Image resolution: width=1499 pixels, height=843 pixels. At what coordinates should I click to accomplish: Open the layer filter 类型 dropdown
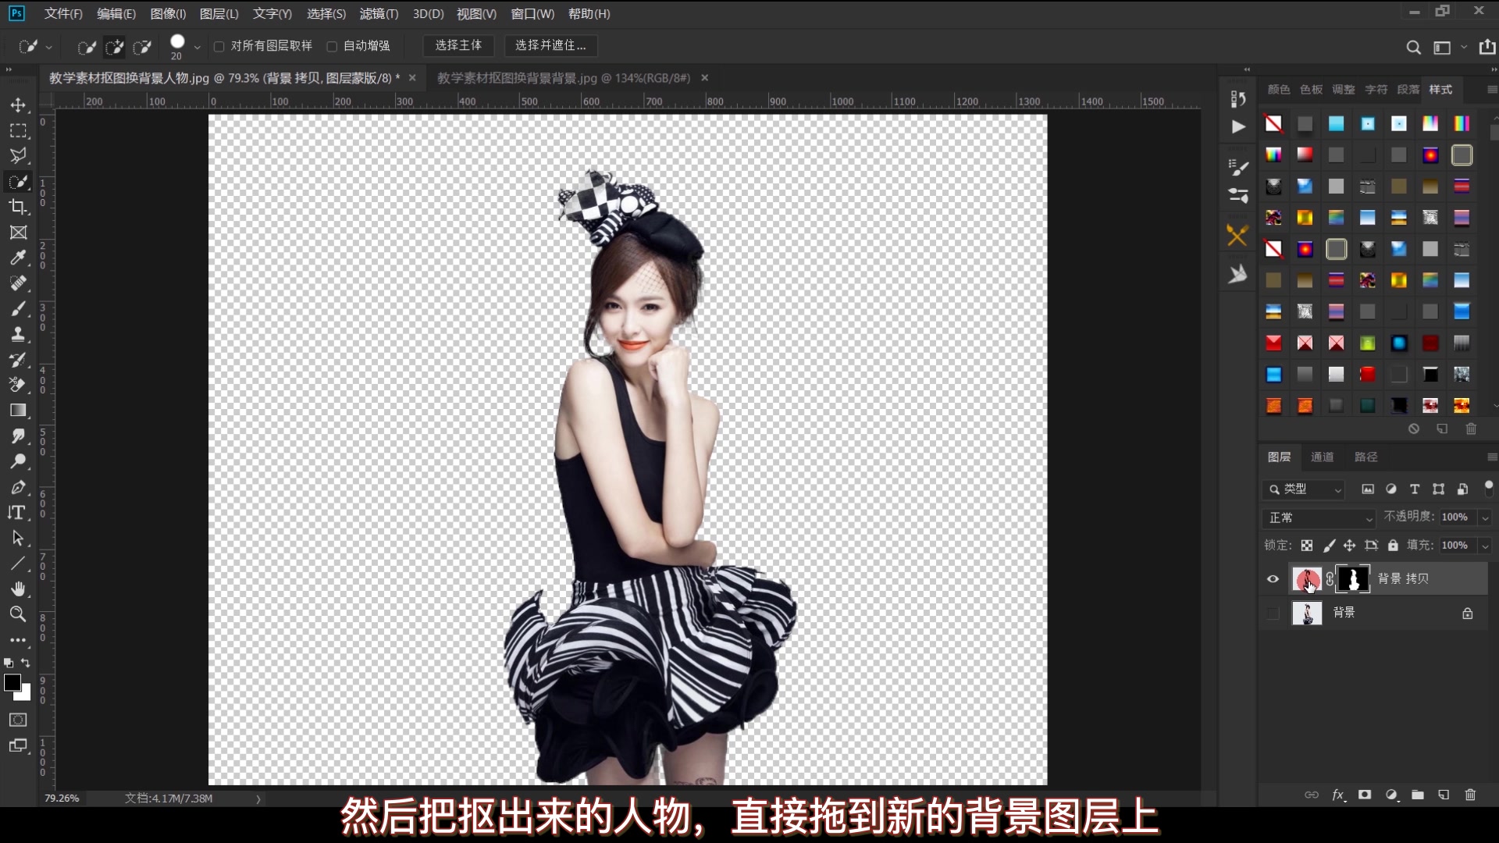1304,489
